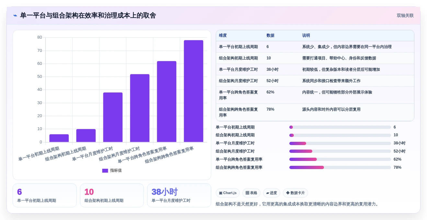Click table value 62%

point(271,92)
